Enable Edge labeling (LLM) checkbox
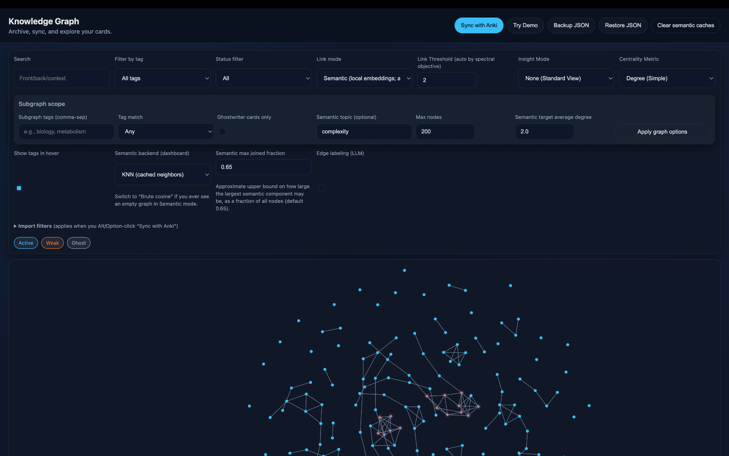Viewport: 729px width, 456px height. click(x=322, y=188)
